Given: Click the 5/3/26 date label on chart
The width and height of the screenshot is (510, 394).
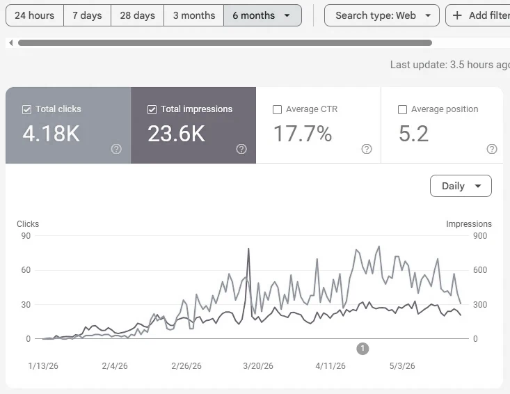Looking at the screenshot, I should point(402,365).
